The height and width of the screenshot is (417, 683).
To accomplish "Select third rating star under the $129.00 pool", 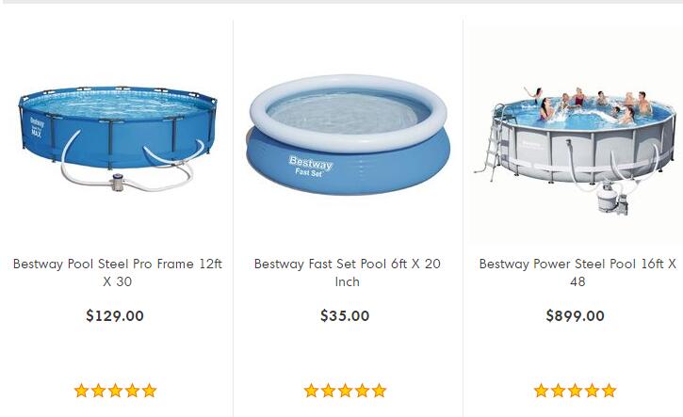I will click(x=115, y=391).
